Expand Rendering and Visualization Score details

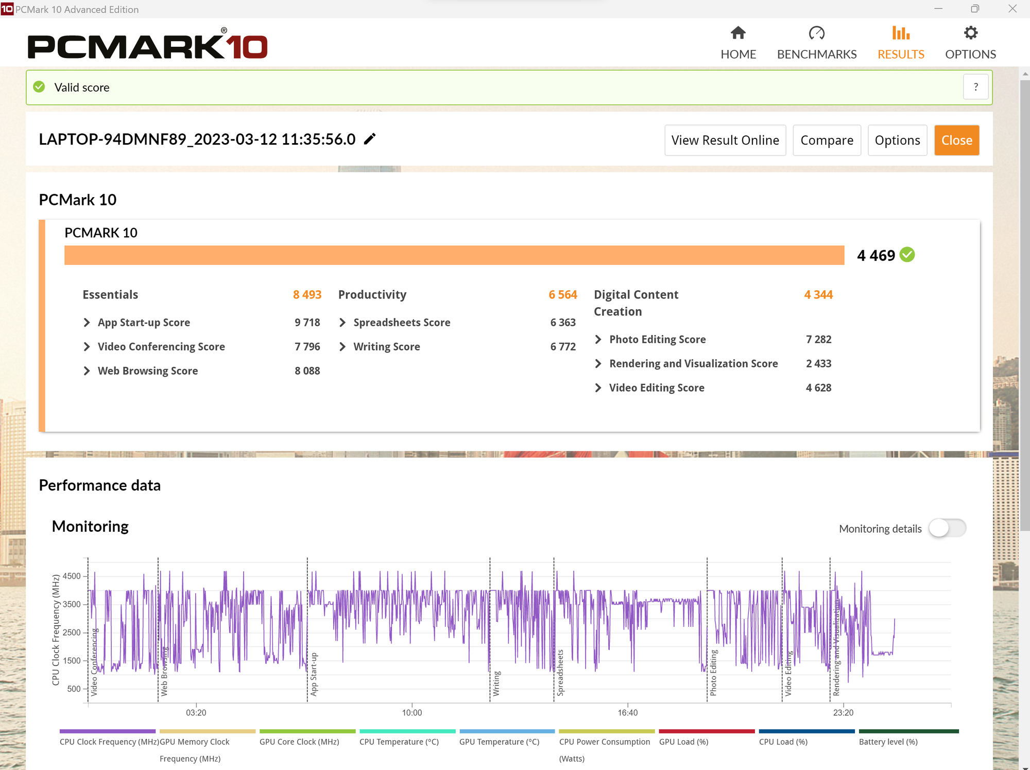click(598, 363)
